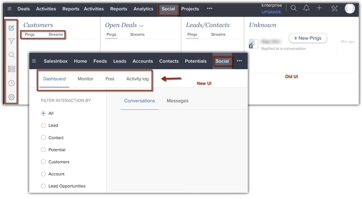Select Pings tab under Open Deals

coord(111,34)
